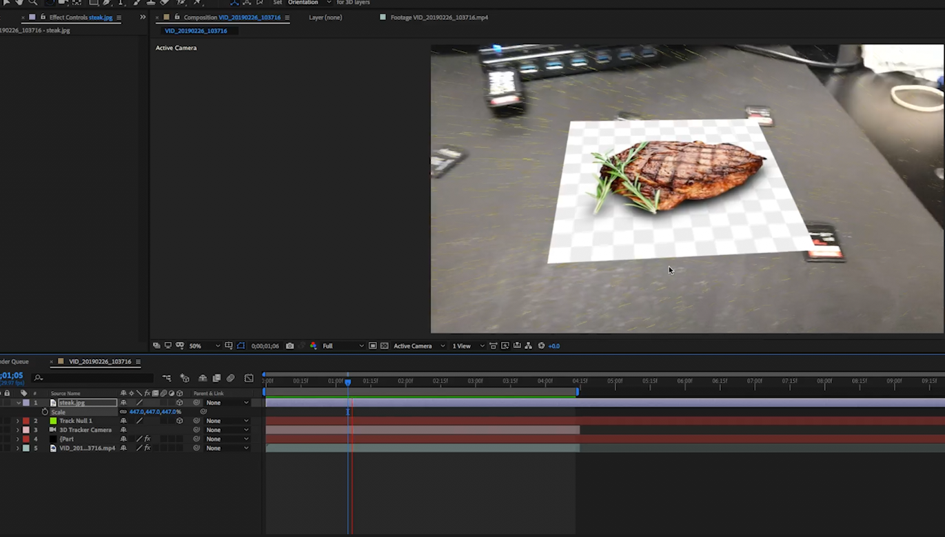Image resolution: width=945 pixels, height=537 pixels.
Task: Click the Region of Interest icon
Action: (373, 346)
